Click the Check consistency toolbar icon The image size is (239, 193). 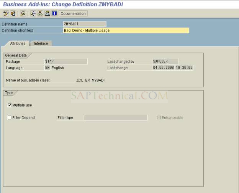23,13
